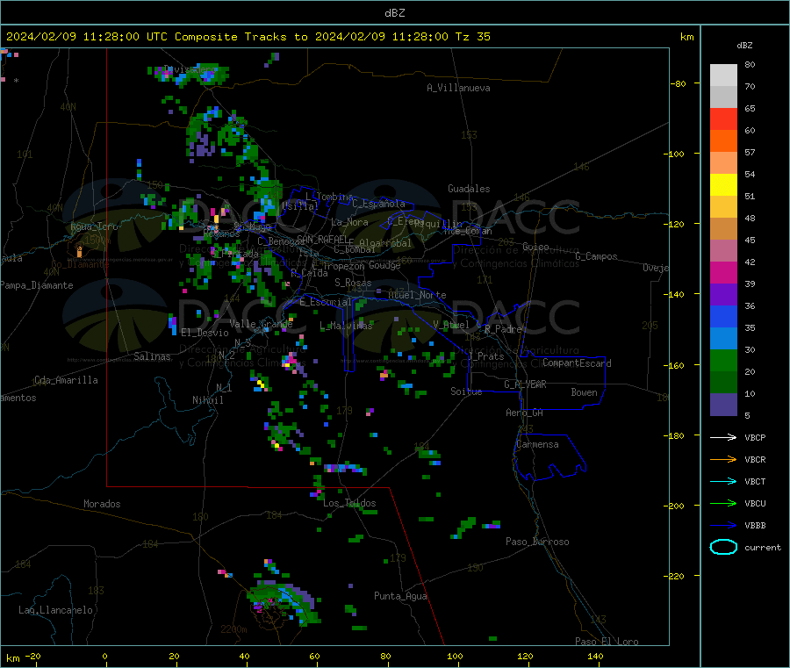Click the cyan 'current' oval symbol

pyautogui.click(x=723, y=547)
